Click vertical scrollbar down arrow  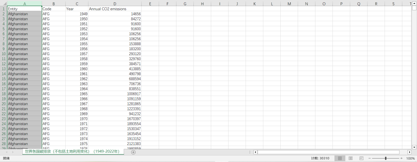pyautogui.click(x=414, y=147)
